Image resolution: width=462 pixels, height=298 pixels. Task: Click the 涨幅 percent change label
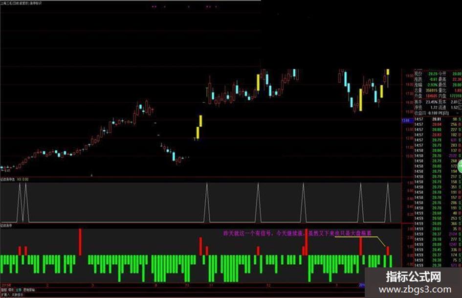(x=418, y=85)
